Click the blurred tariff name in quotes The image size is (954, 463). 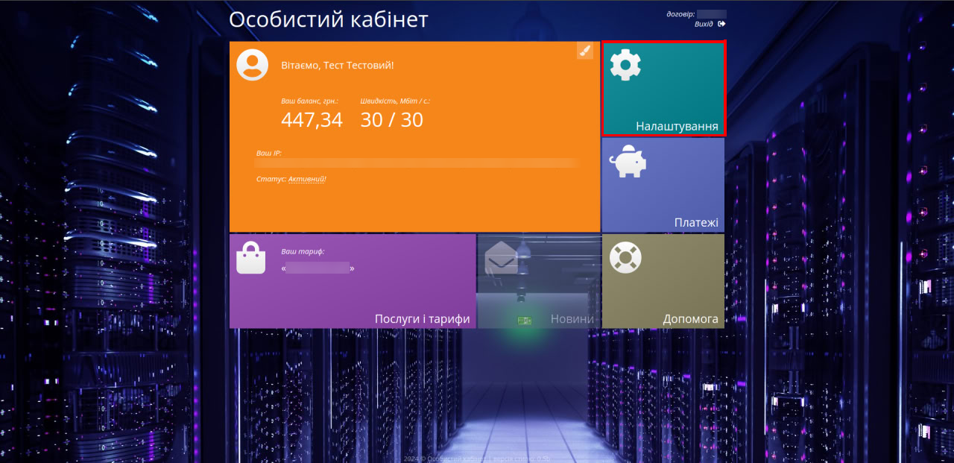click(318, 268)
